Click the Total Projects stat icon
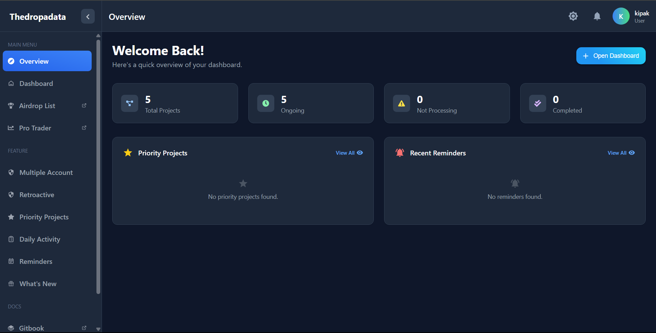Screen dimensions: 656x333 [x=130, y=103]
